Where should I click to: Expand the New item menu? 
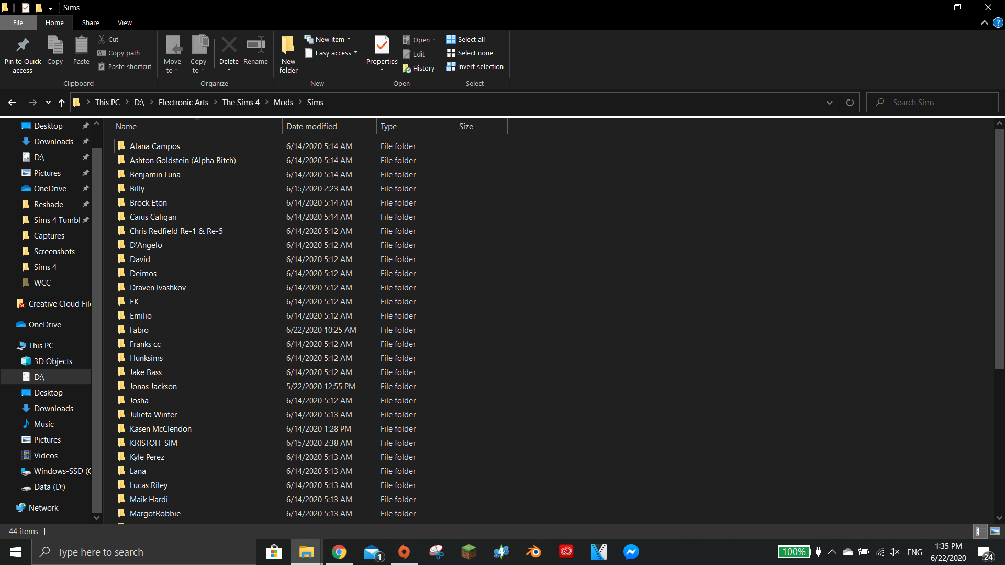coord(328,39)
